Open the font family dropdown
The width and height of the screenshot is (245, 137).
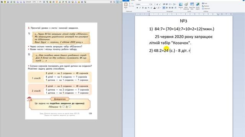(x=149, y=4)
